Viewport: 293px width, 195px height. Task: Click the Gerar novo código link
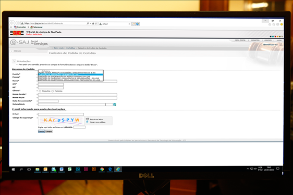click(x=97, y=122)
